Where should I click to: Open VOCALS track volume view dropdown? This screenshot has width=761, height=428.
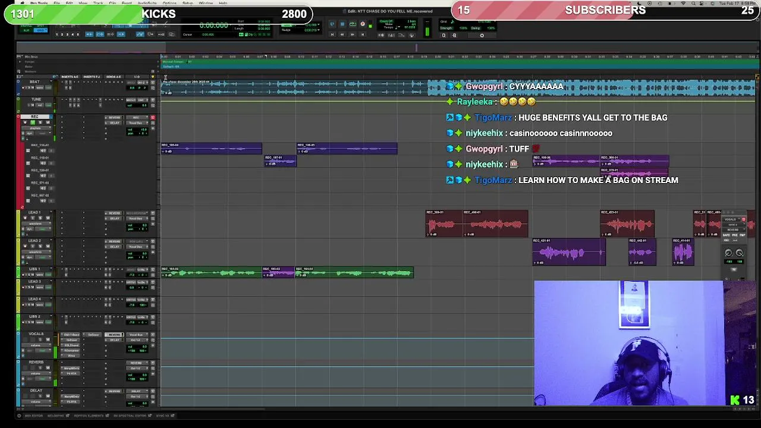36,345
